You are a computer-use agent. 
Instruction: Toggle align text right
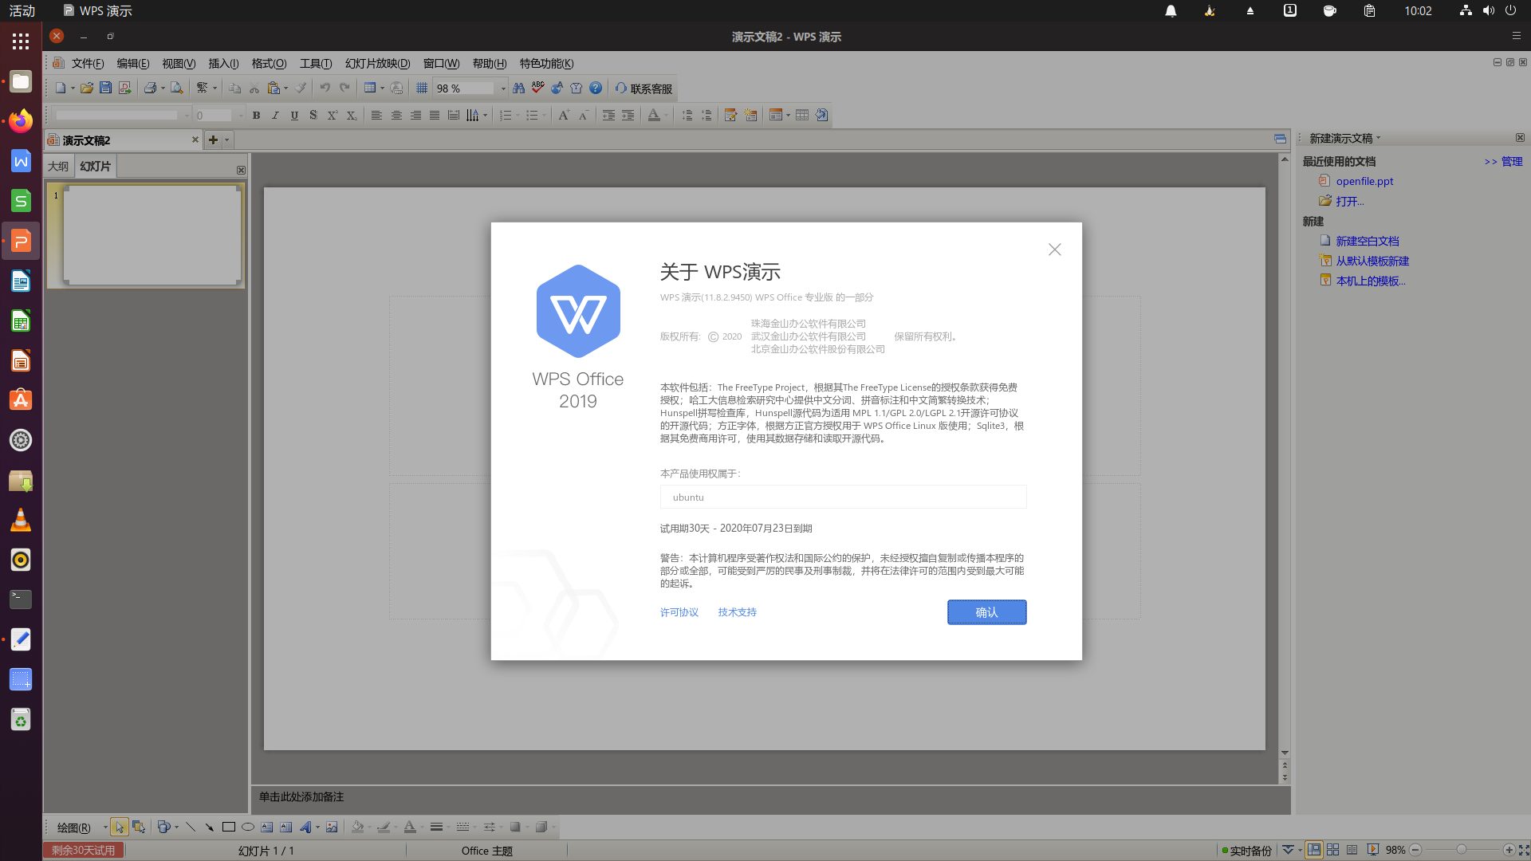pyautogui.click(x=415, y=116)
